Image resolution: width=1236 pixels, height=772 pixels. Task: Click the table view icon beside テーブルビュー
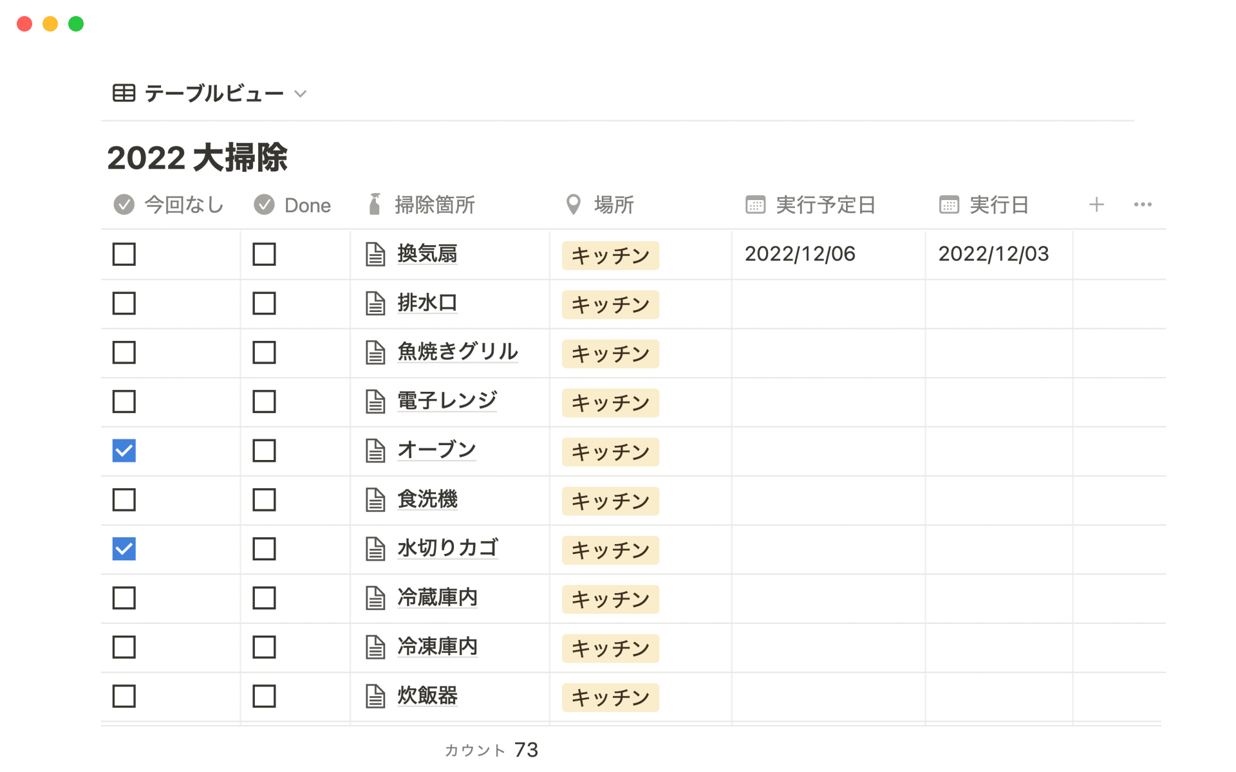click(124, 93)
